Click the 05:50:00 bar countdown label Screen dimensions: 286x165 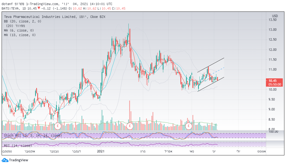pyautogui.click(x=274, y=85)
